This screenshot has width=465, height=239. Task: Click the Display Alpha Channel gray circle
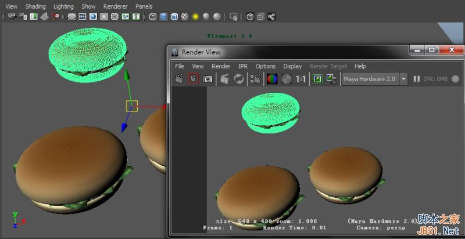click(287, 79)
